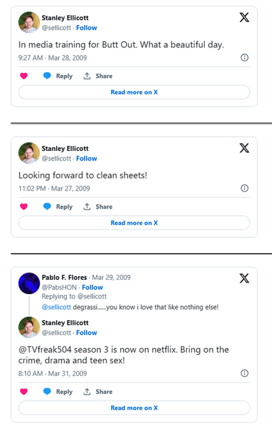Click info icon beside Mar 27, 2009 timestamp

pos(244,188)
